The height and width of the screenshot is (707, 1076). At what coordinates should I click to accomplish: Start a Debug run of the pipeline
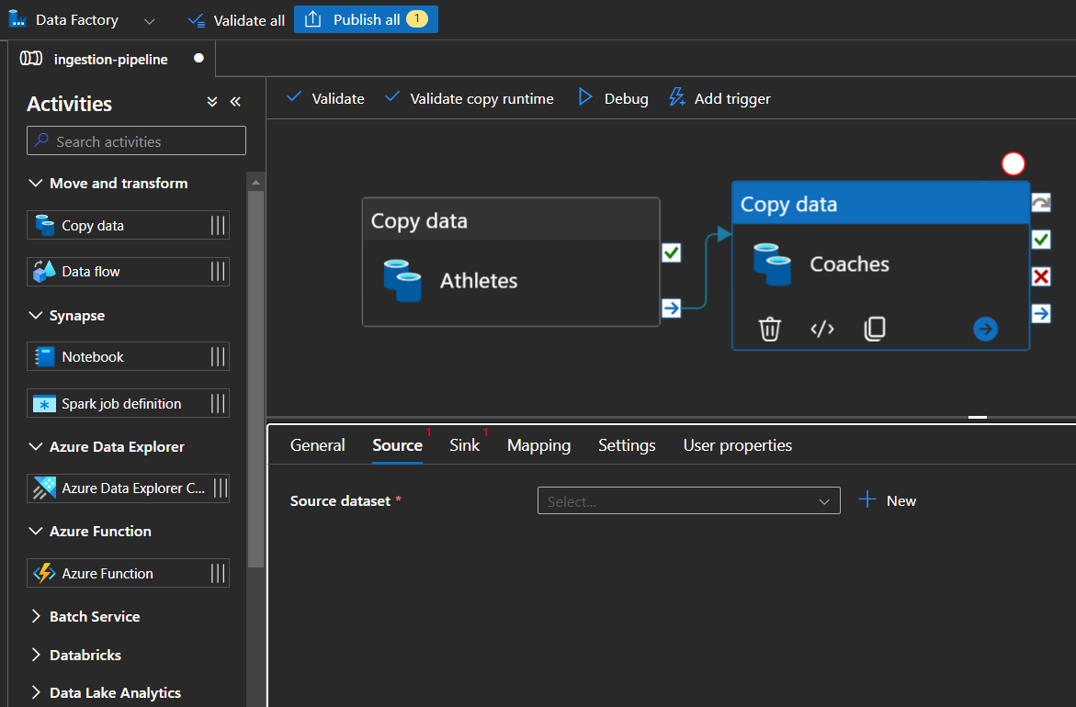pyautogui.click(x=613, y=98)
